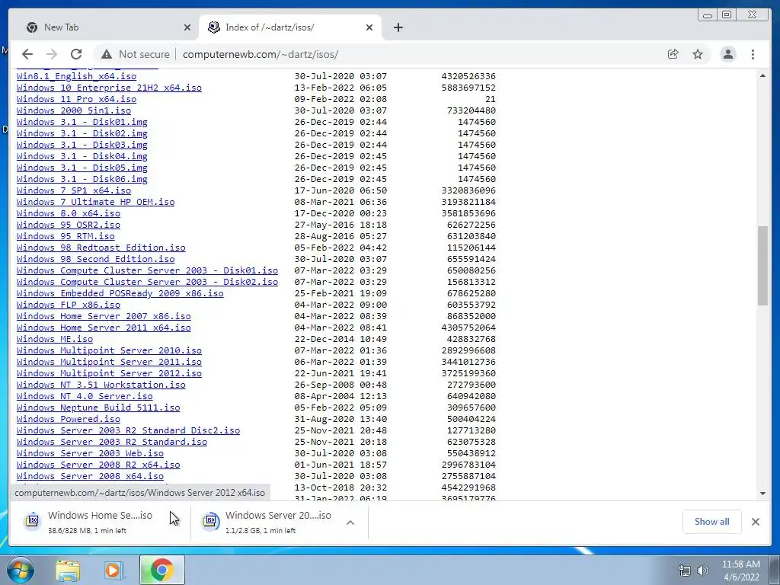
Task: Click Windows 98 Second Edition.iso
Action: click(95, 259)
